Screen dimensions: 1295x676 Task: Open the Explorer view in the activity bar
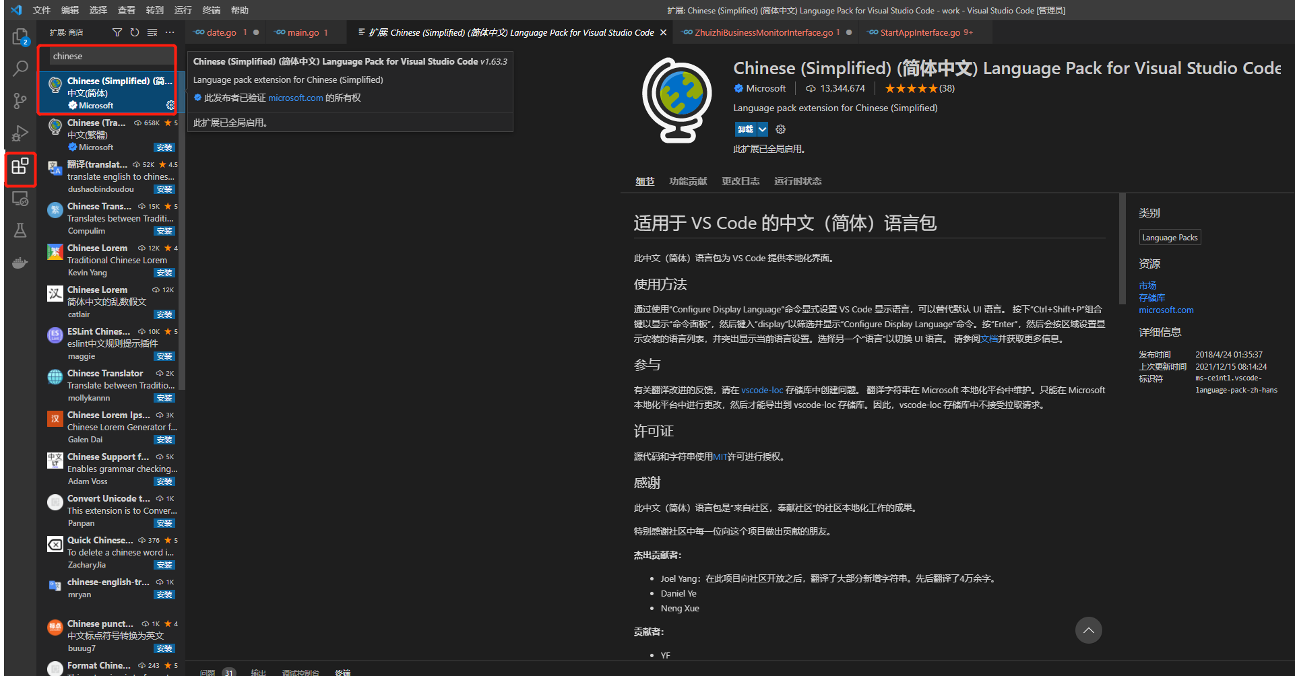click(x=20, y=36)
